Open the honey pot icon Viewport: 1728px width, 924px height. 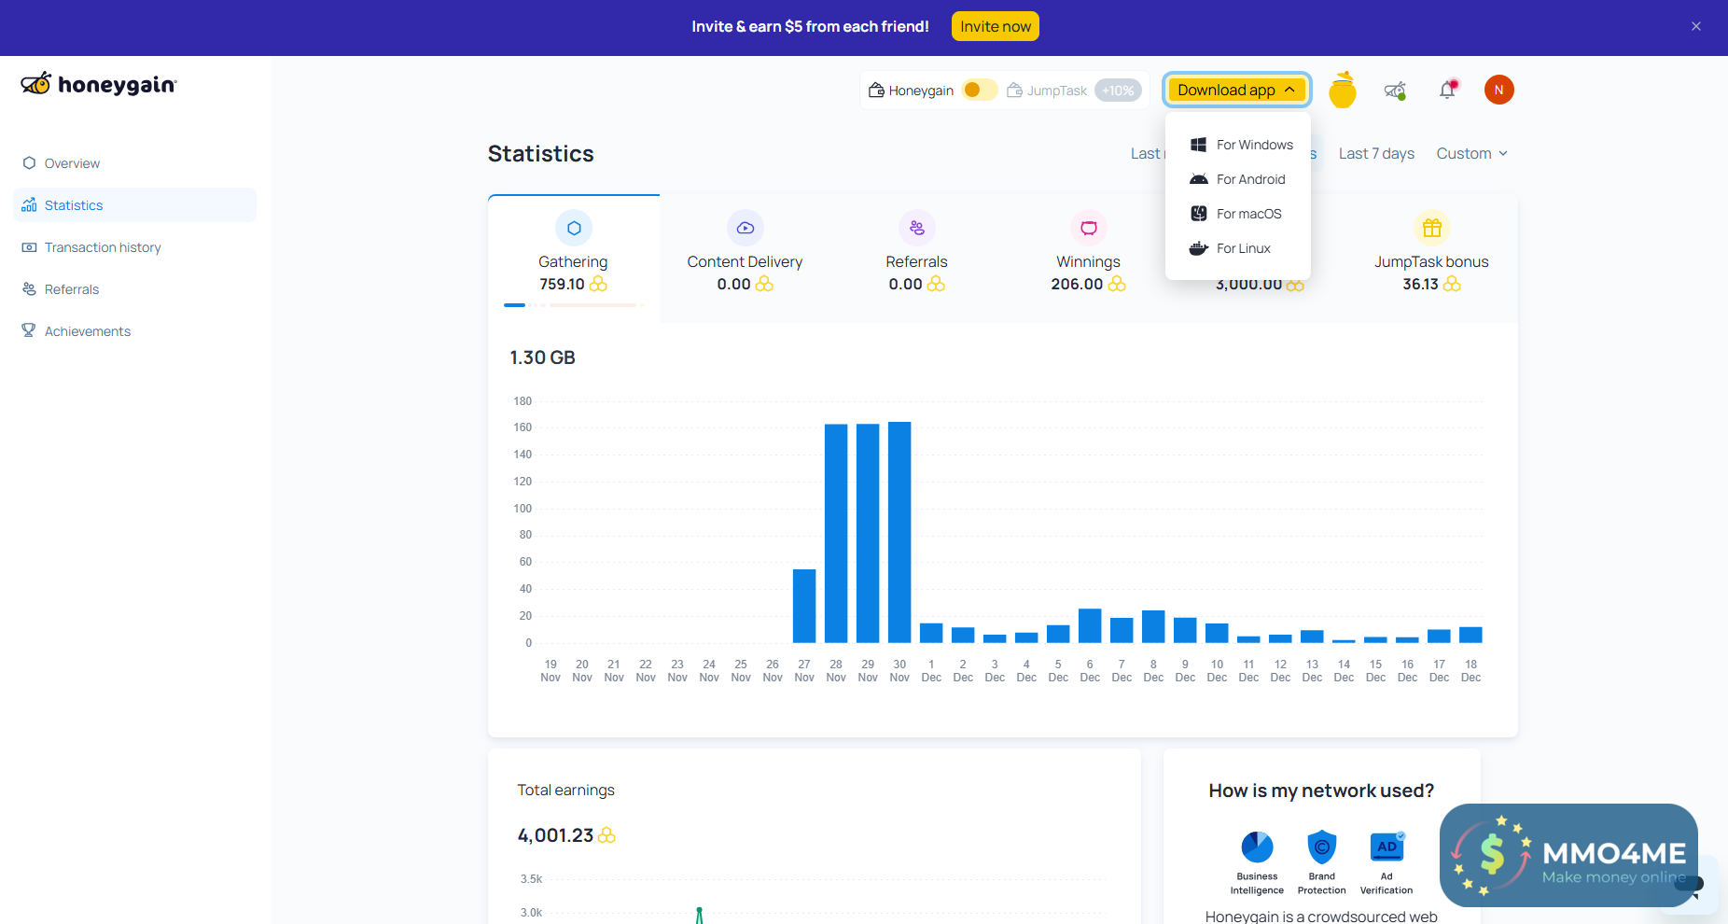pos(1343,90)
